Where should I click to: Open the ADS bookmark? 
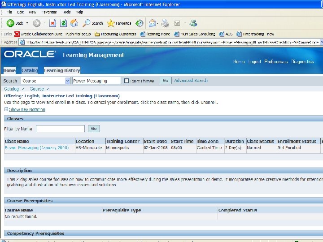(x=226, y=34)
